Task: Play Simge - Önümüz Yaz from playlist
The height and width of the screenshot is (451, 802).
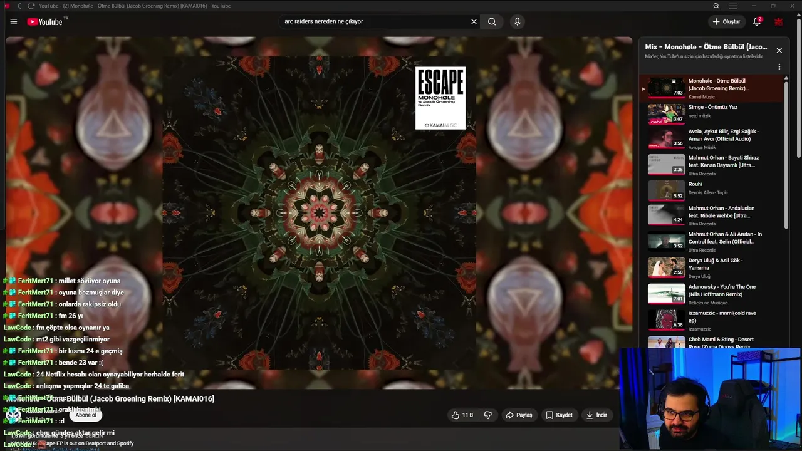Action: point(712,113)
